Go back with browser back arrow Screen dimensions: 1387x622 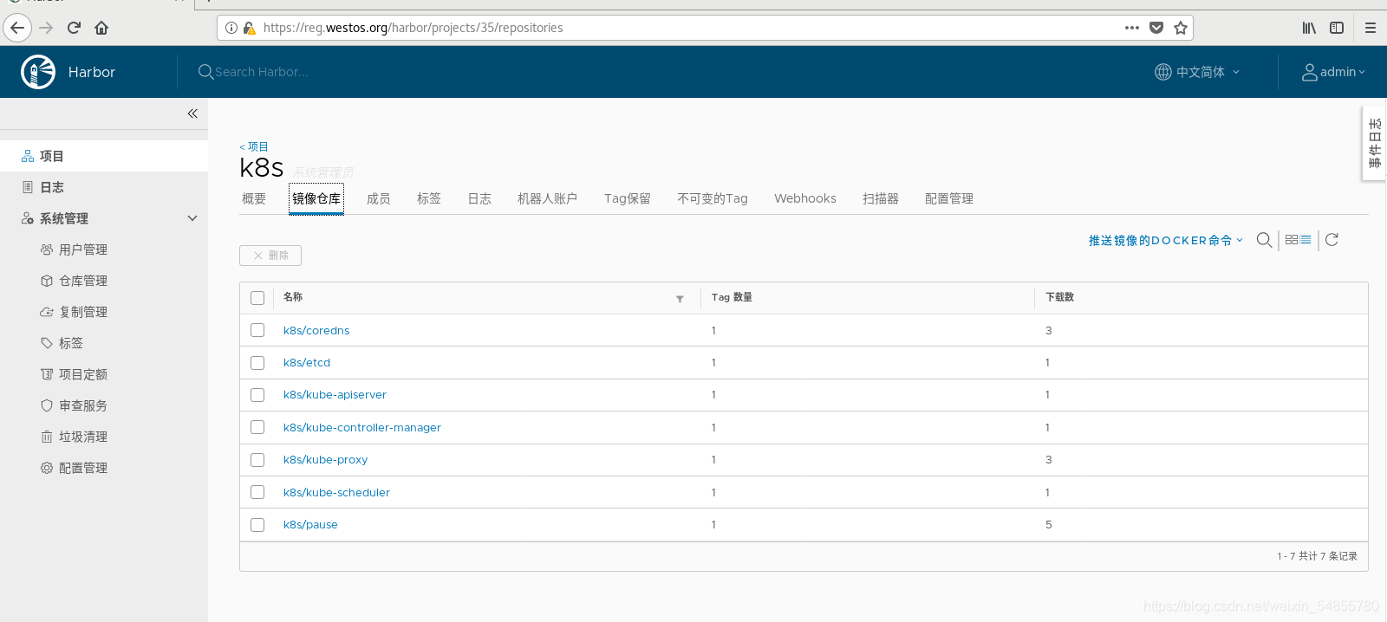tap(17, 28)
